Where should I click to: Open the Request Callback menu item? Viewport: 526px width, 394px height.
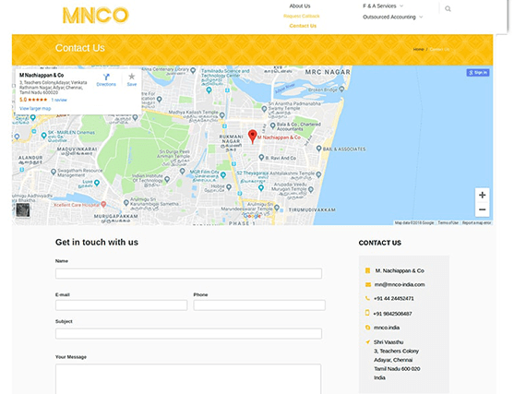click(x=301, y=16)
